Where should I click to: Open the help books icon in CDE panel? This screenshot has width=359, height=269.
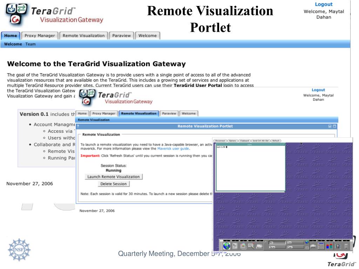(x=338, y=246)
